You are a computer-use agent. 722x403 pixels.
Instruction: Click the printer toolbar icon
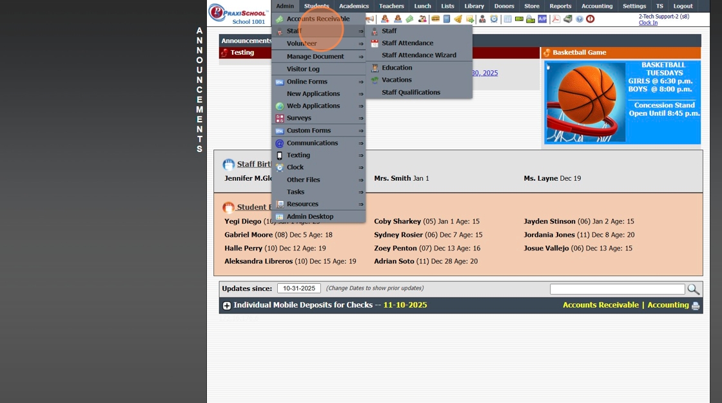(531, 19)
